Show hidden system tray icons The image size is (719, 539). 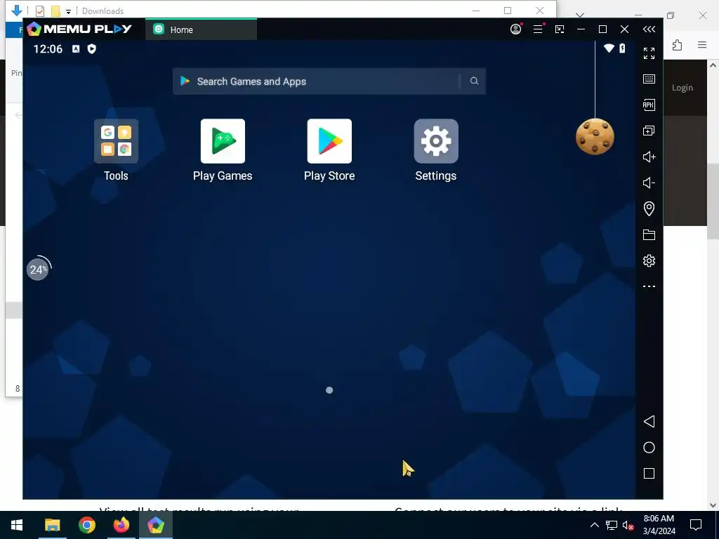pyautogui.click(x=594, y=525)
